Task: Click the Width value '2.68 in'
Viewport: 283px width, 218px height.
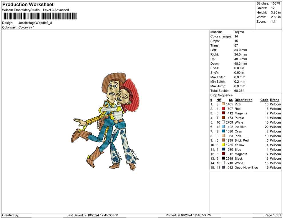Action: (276, 17)
